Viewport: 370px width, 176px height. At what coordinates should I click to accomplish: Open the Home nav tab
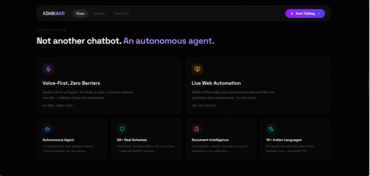point(80,13)
